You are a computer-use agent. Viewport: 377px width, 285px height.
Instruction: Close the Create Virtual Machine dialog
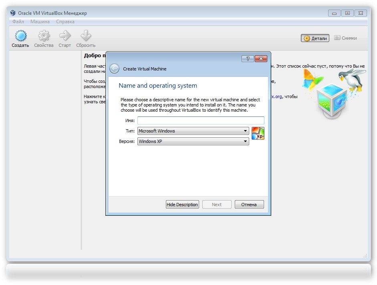[x=261, y=59]
